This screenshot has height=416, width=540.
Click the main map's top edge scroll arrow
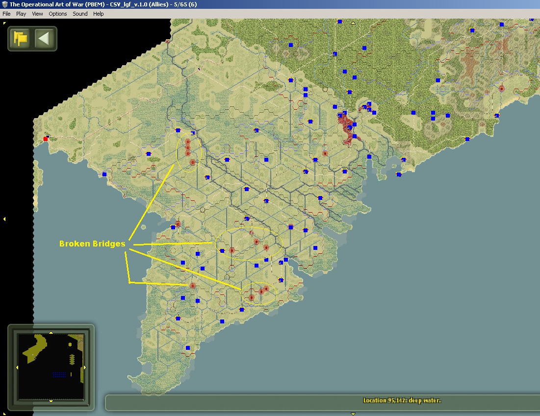[x=353, y=23]
